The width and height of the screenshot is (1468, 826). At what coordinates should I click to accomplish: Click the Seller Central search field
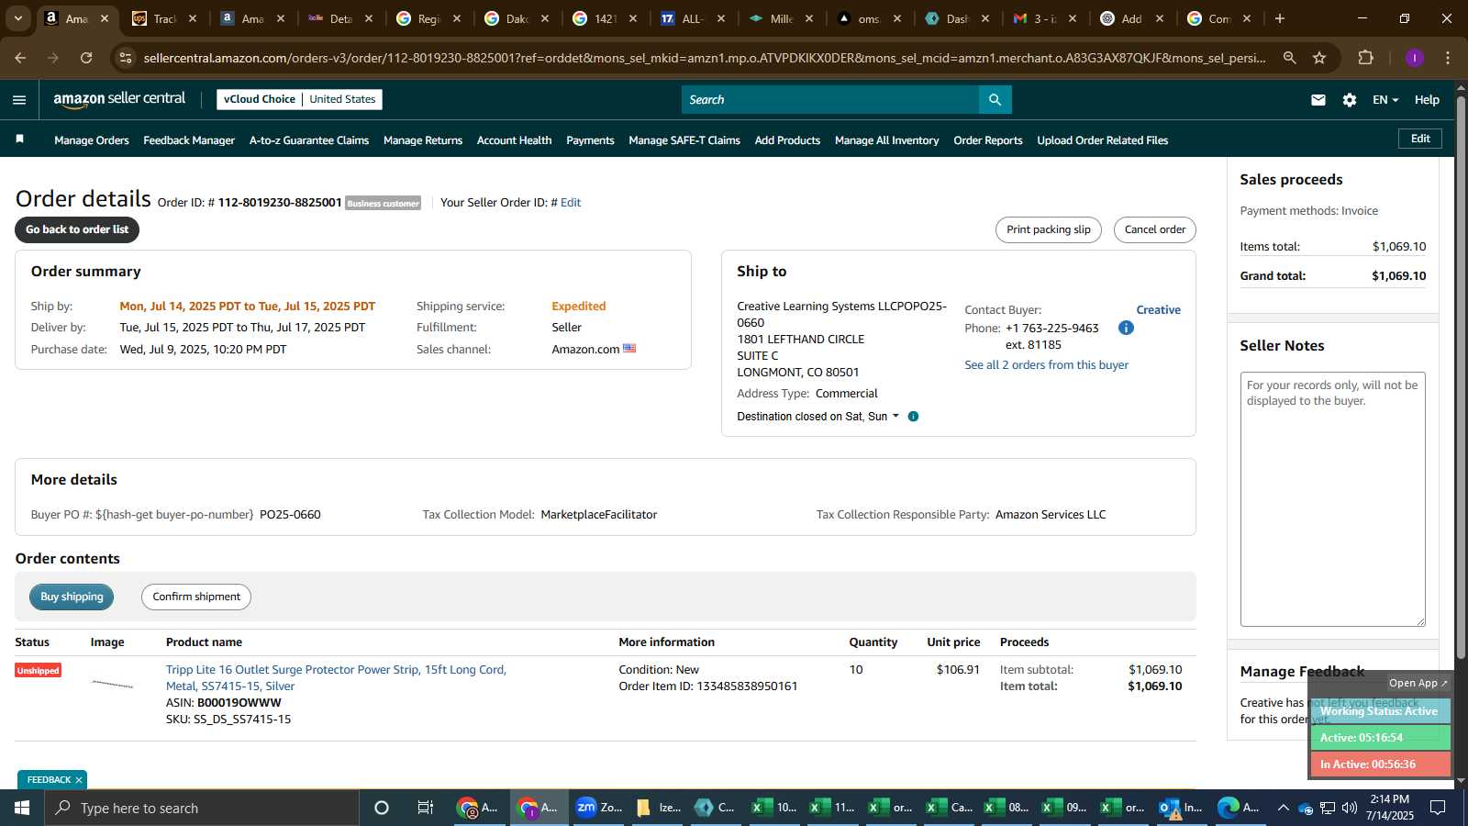click(x=830, y=99)
